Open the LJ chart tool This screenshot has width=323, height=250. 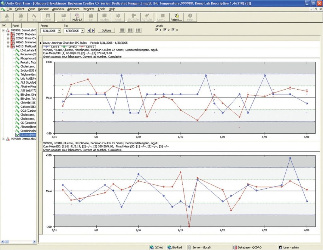click(x=63, y=17)
